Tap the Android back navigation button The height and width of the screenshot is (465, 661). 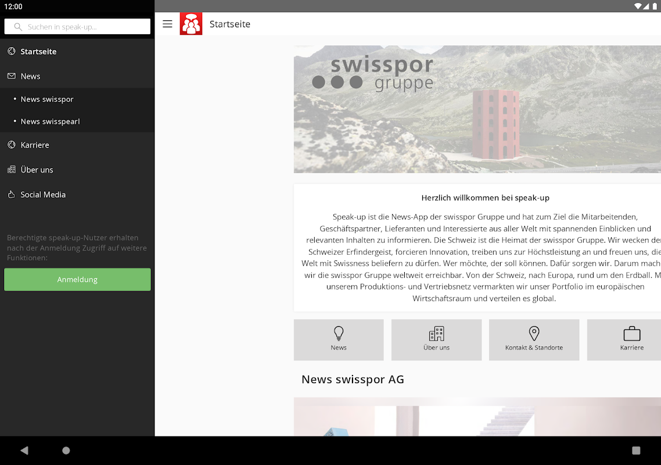pyautogui.click(x=24, y=450)
